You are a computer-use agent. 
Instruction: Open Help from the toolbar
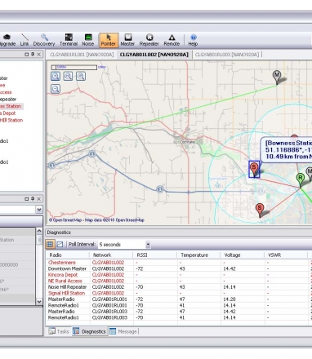point(193,40)
